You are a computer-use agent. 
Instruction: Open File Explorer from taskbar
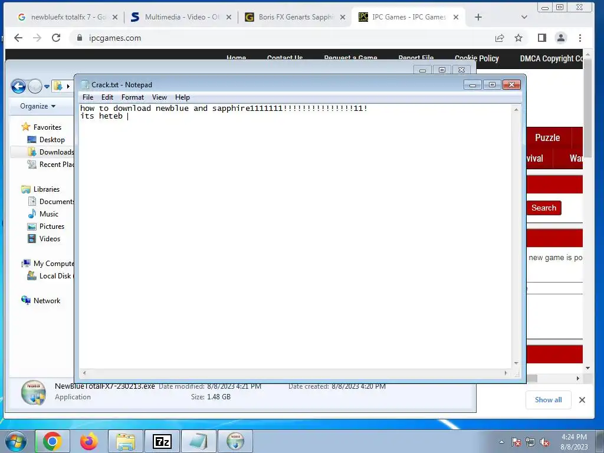[x=126, y=441]
